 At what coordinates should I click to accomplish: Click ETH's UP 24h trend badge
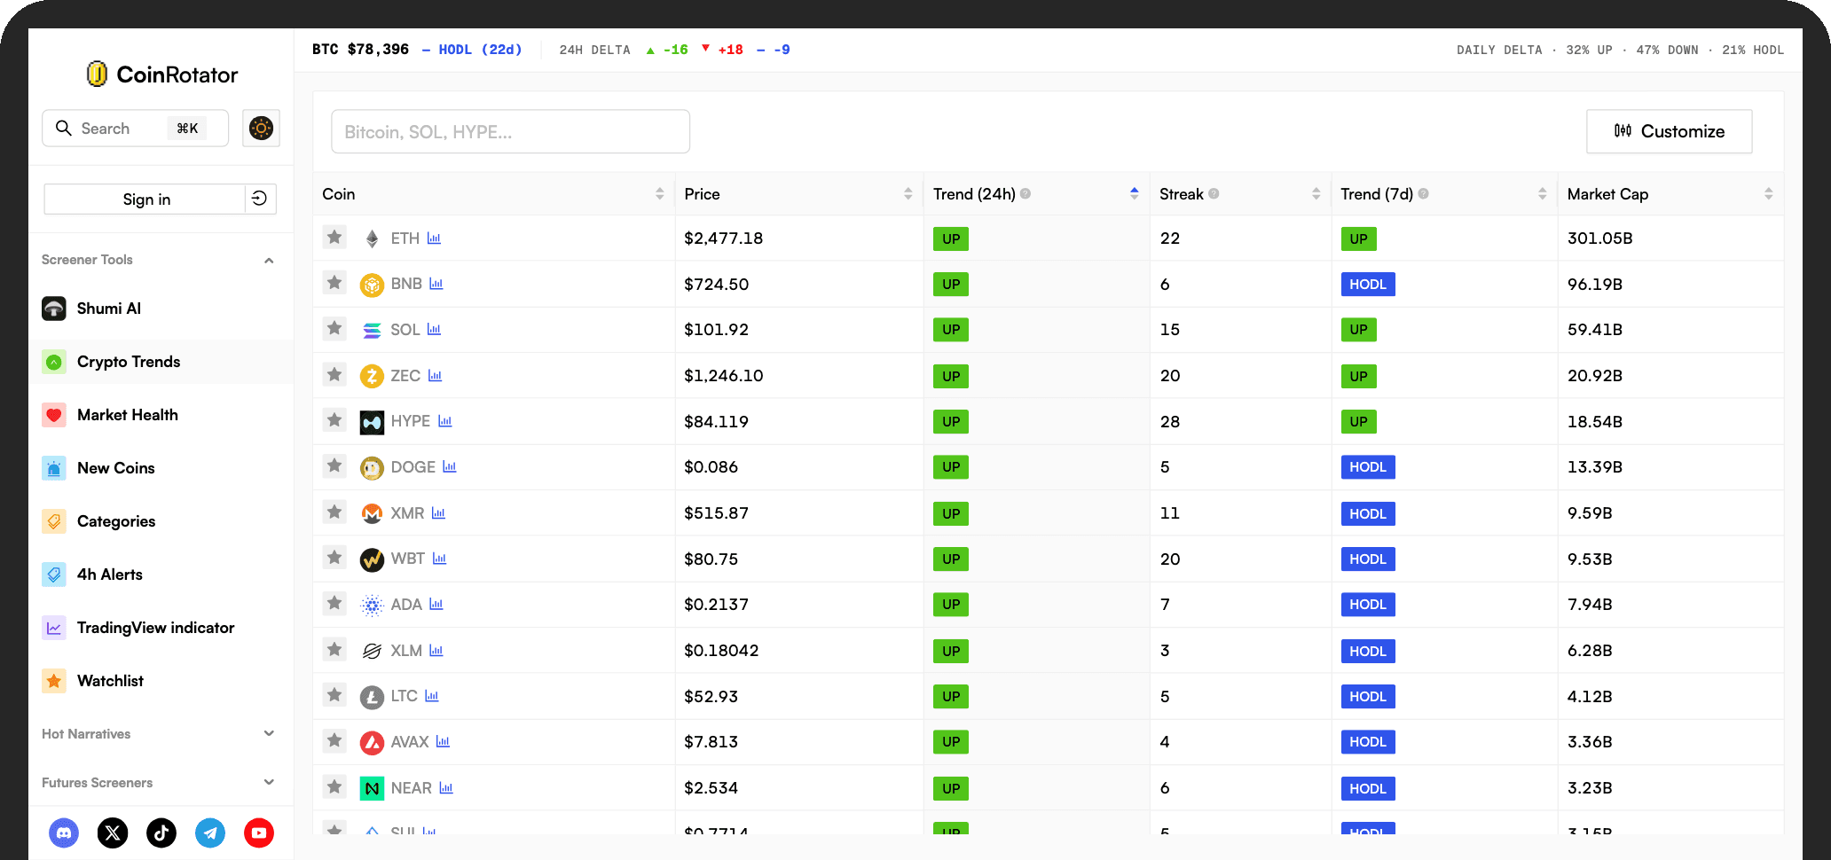[951, 239]
